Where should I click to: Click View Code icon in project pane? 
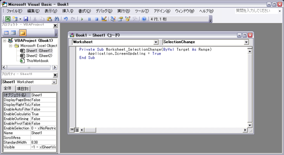point(6,33)
